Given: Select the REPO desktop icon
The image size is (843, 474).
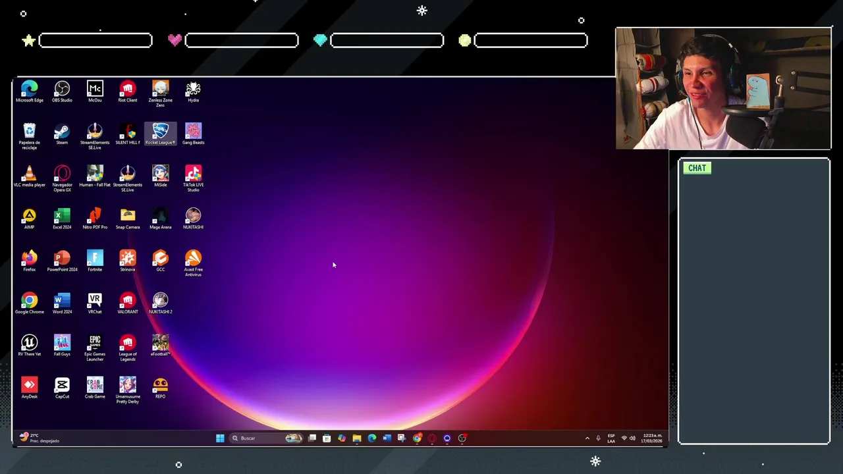Looking at the screenshot, I should tap(160, 388).
